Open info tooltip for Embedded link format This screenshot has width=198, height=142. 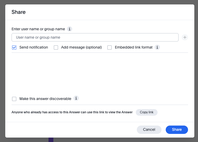(157, 47)
